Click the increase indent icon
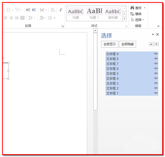This screenshot has width=165, height=157. coord(34,10)
